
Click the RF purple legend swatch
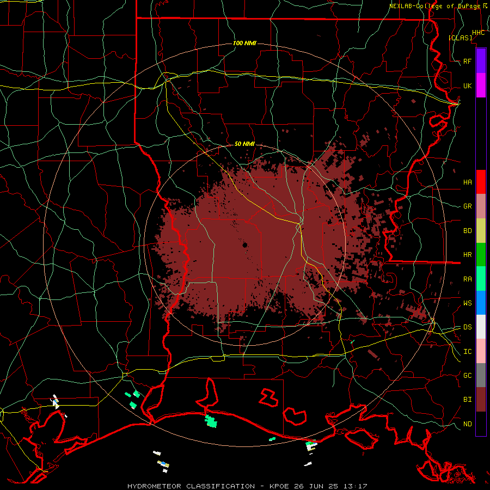[481, 61]
